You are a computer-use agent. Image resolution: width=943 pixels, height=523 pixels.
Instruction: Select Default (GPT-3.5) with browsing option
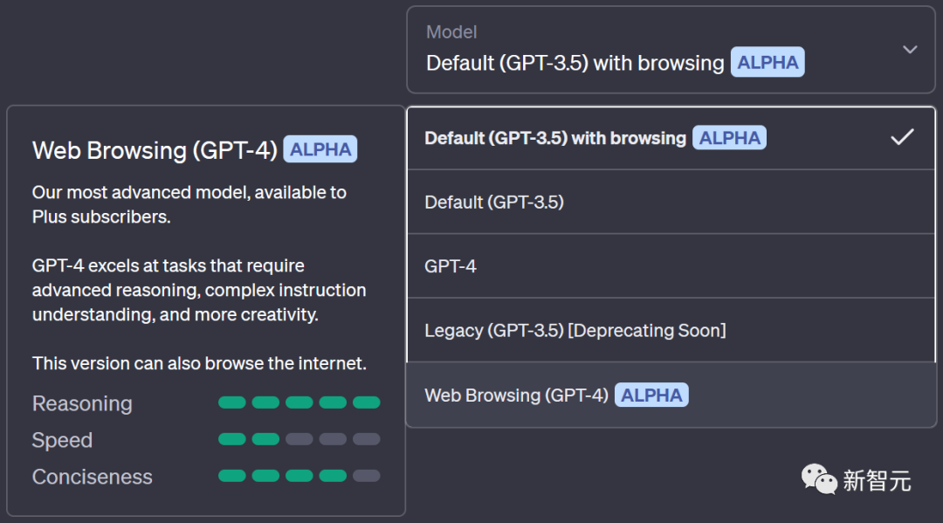[x=555, y=138]
